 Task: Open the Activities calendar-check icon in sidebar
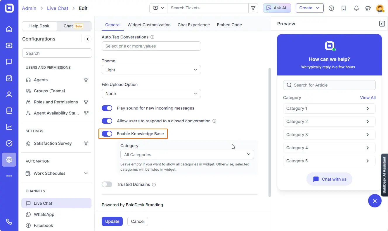point(9,78)
